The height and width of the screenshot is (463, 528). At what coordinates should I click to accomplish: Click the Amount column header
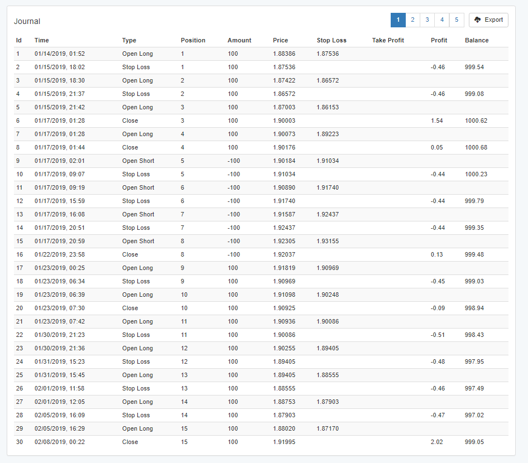pos(239,40)
